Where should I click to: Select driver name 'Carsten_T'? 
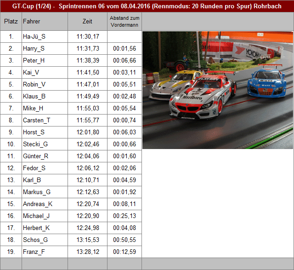(x=37, y=120)
